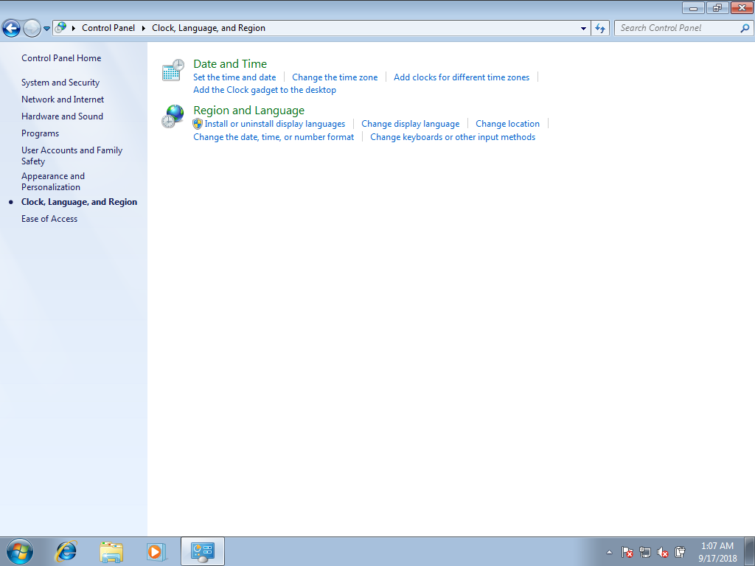Click Change display language
The image size is (755, 566).
[x=410, y=124]
